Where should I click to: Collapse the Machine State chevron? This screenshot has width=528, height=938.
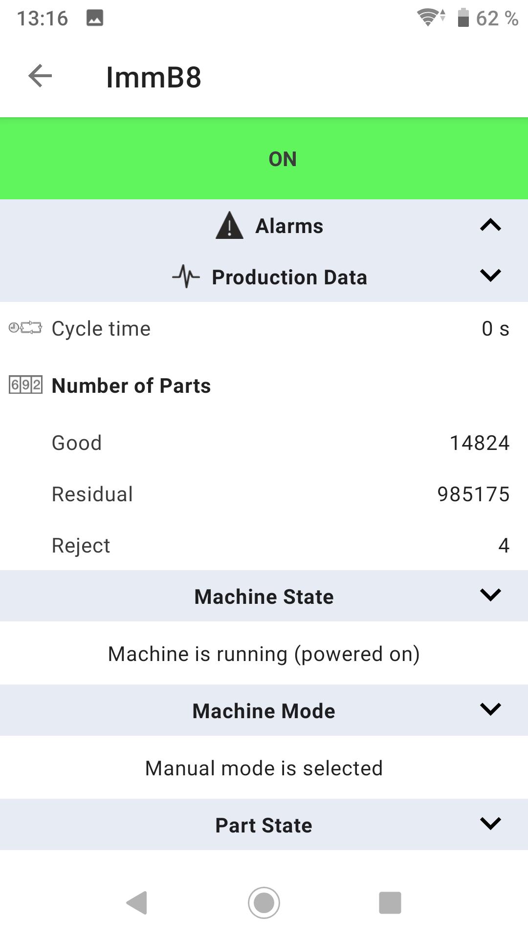pos(490,595)
